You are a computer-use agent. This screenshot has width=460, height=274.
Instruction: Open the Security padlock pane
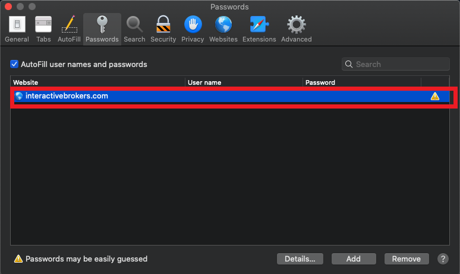coord(163,29)
